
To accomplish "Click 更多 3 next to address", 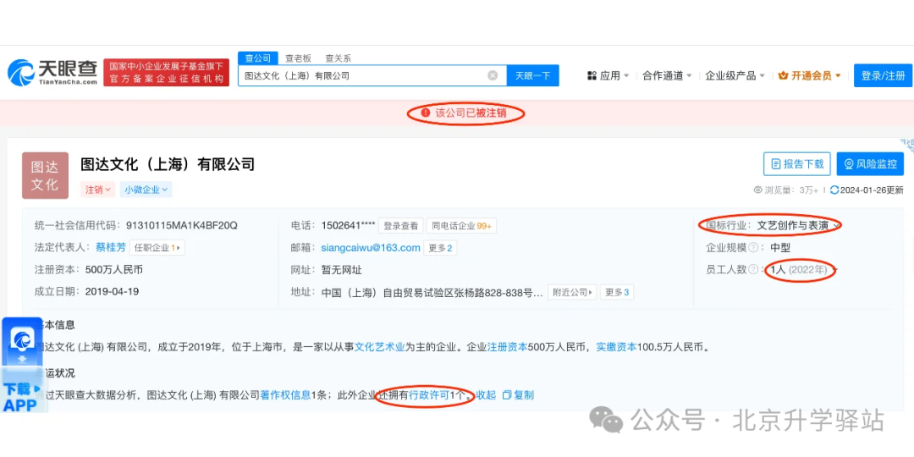I will [617, 292].
